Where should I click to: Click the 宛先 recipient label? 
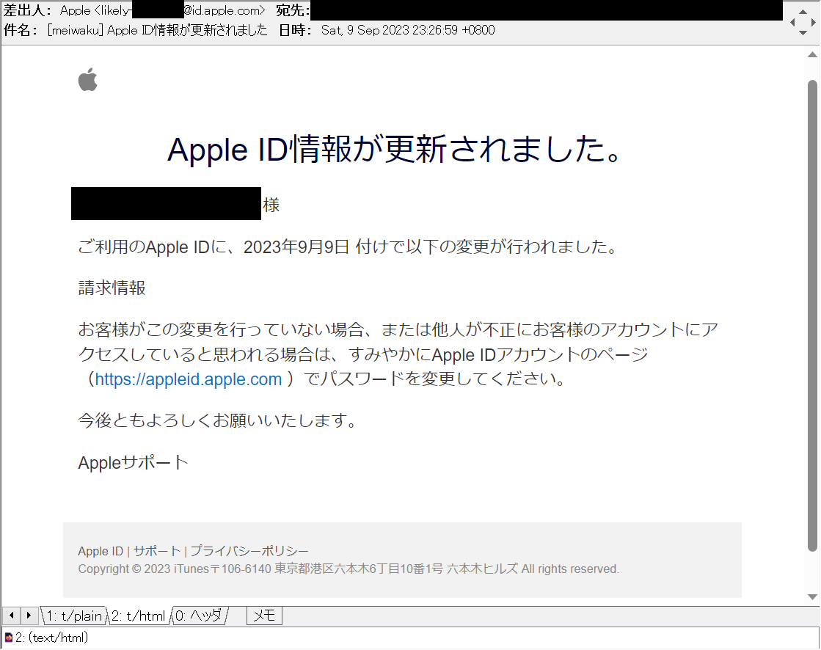(x=293, y=10)
